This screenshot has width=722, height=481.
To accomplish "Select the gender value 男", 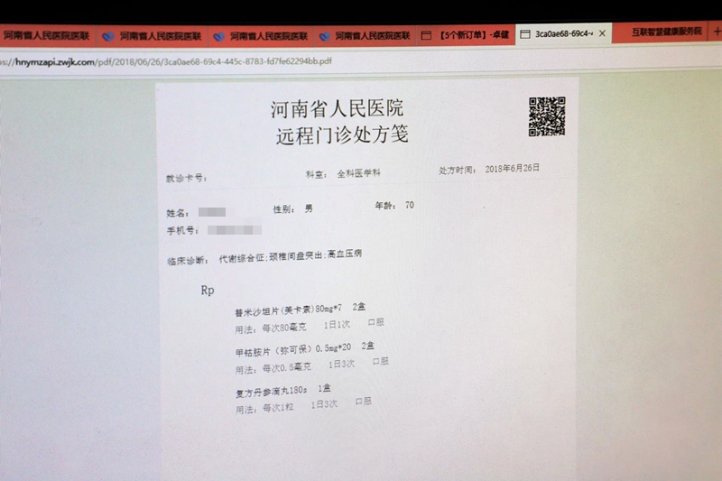I will click(309, 208).
